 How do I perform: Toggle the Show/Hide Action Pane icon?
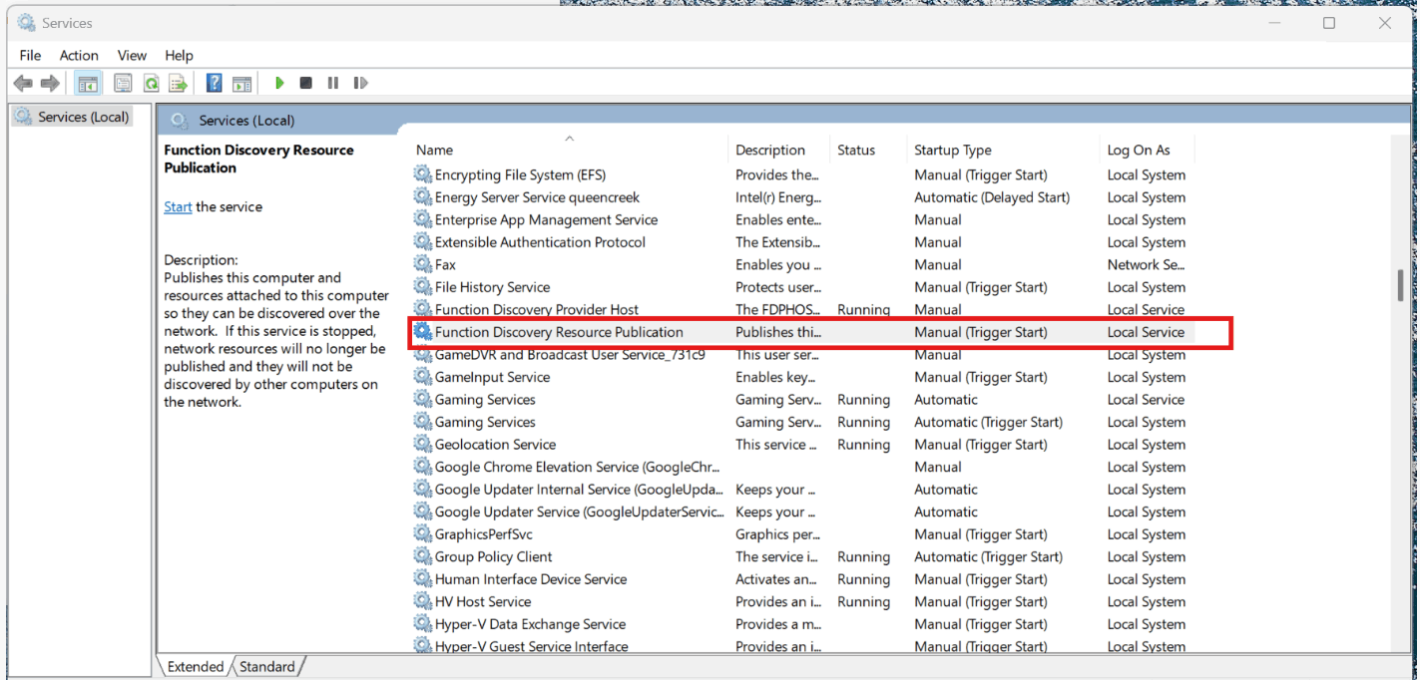pyautogui.click(x=241, y=83)
